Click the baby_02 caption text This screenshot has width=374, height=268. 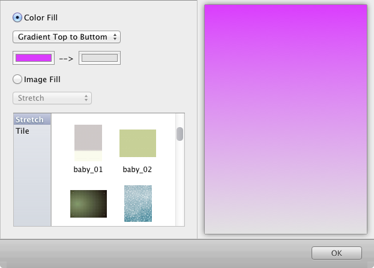point(137,170)
